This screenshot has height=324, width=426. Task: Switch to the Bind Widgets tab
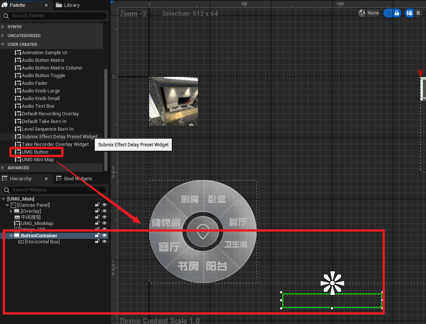tap(78, 178)
